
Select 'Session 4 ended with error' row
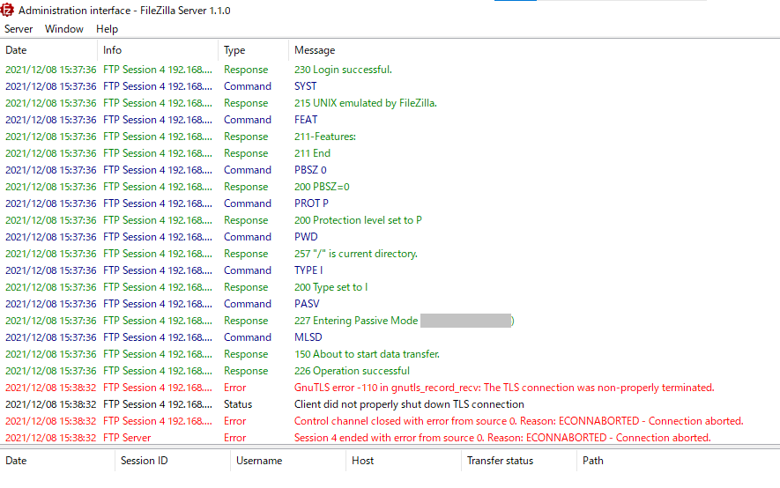(x=390, y=438)
